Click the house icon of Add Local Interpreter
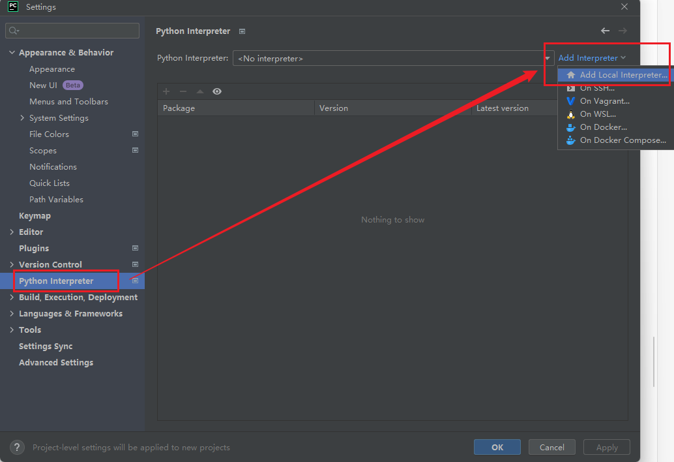Screen dimensions: 674x462 pyautogui.click(x=571, y=75)
